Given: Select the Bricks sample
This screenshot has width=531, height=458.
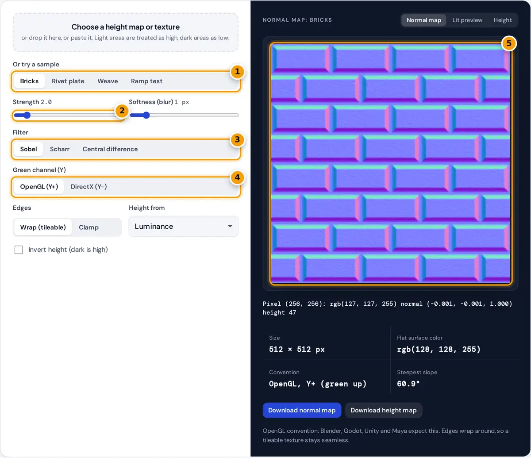Looking at the screenshot, I should tap(29, 81).
